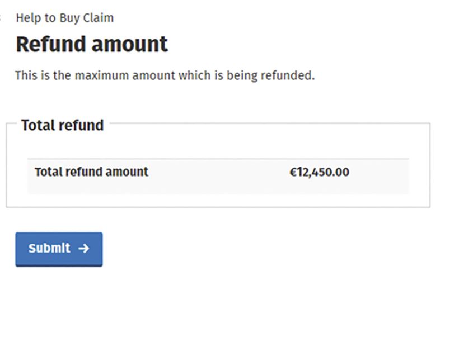Click the "Help to Buy Claim" caption
The height and width of the screenshot is (347, 459).
64,18
